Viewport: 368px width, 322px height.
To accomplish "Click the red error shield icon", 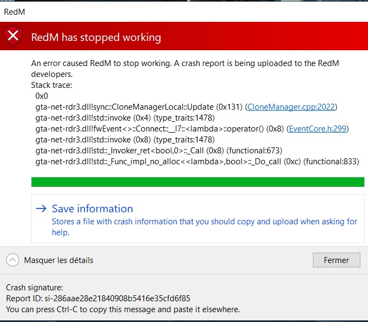I will [x=13, y=37].
